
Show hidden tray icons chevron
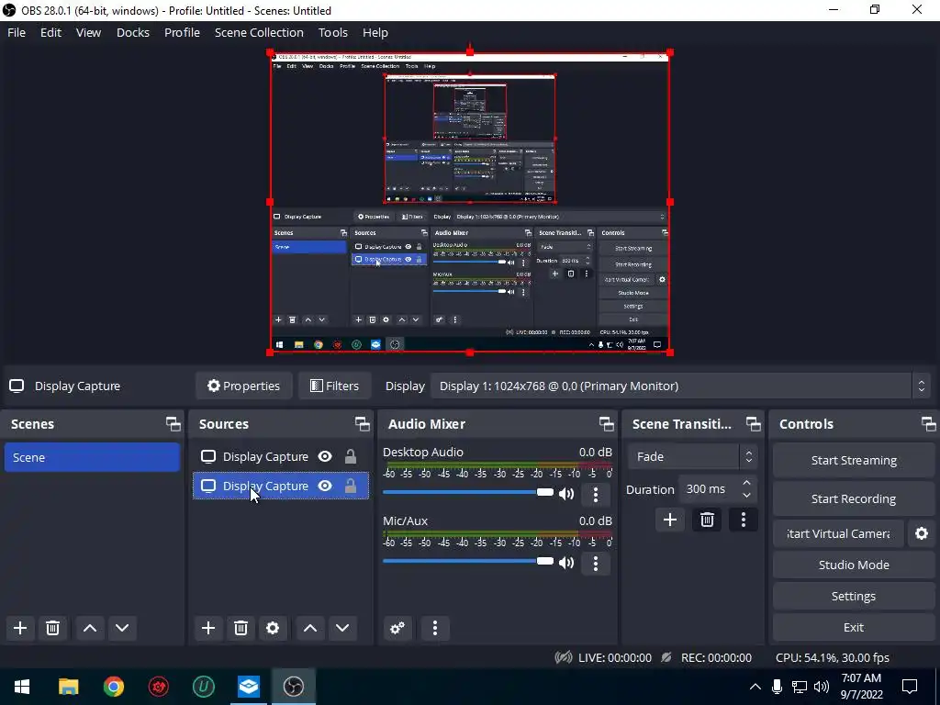coord(755,687)
